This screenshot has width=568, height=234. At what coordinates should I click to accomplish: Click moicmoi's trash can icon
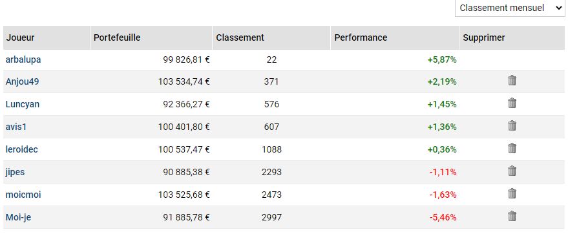(x=512, y=194)
